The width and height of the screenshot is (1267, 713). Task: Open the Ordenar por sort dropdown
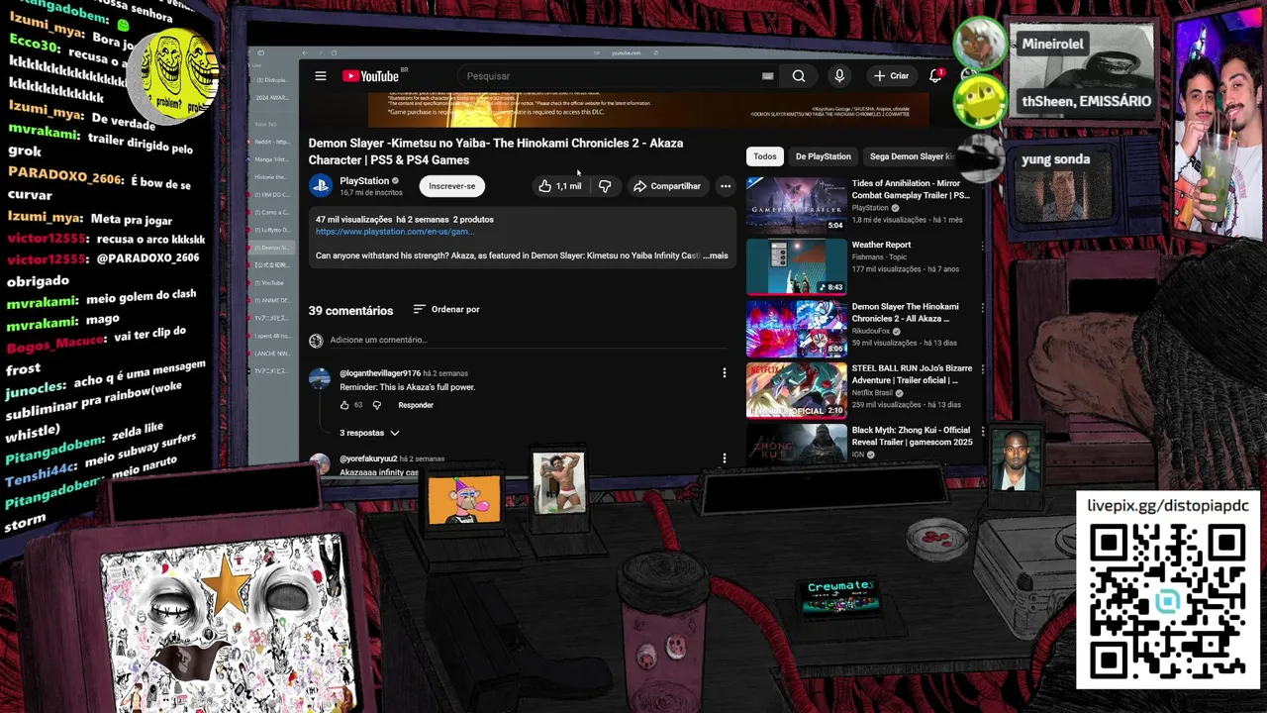tap(446, 309)
